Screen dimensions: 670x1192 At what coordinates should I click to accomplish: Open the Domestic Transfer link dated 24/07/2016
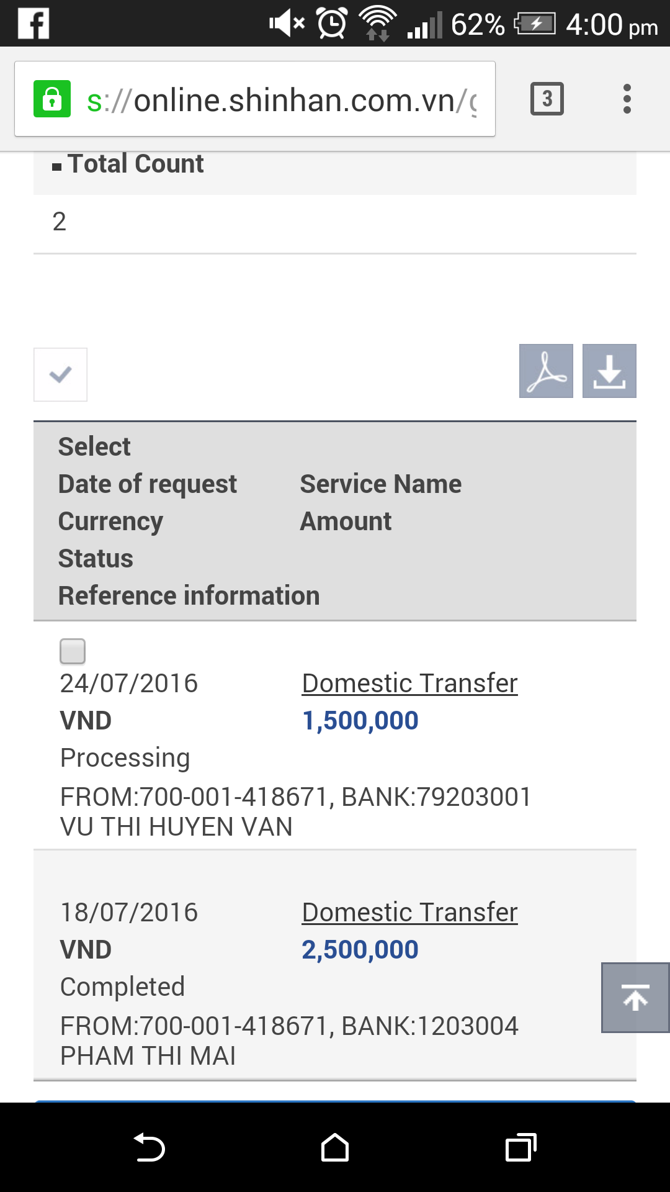[409, 683]
